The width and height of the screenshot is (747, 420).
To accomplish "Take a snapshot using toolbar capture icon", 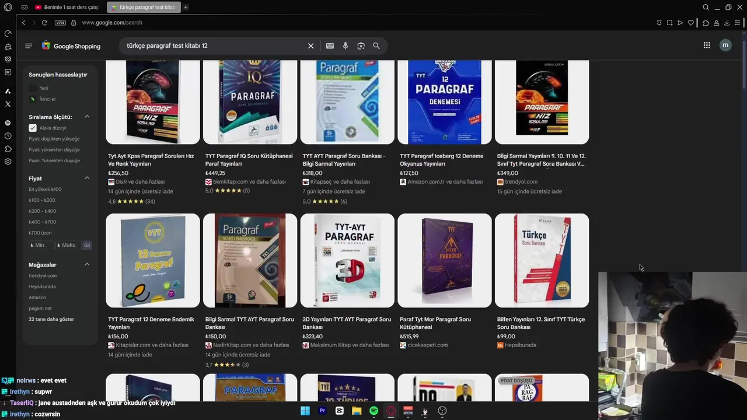I will [x=669, y=23].
